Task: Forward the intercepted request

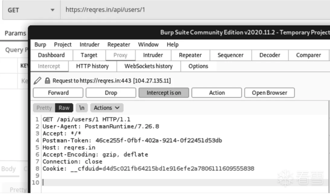Action: [58, 93]
